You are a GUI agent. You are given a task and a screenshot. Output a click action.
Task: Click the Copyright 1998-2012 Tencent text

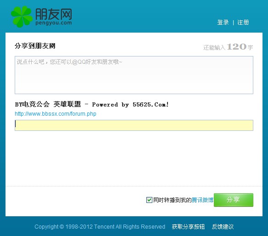click(100, 227)
